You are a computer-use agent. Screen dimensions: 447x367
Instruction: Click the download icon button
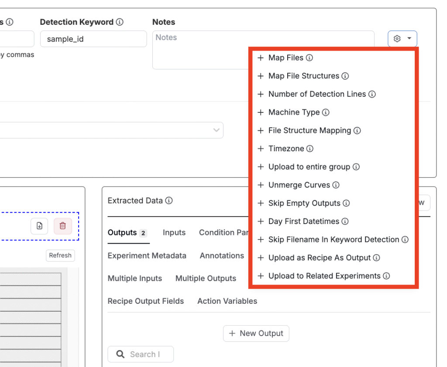(x=39, y=226)
